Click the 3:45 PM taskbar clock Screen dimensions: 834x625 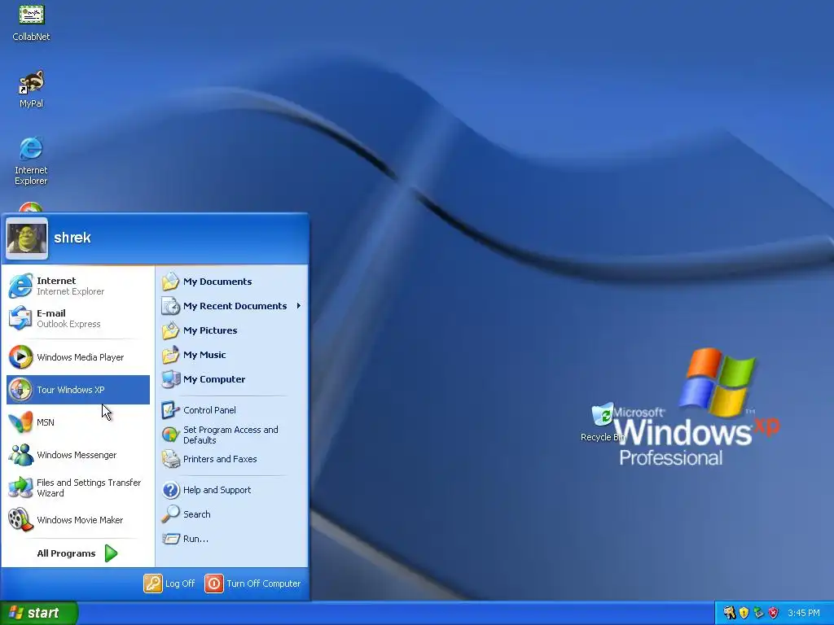804,613
